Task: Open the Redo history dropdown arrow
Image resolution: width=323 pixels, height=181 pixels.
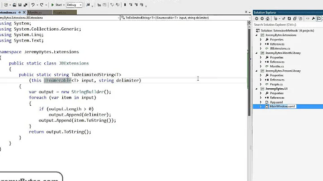Action: pos(46,5)
